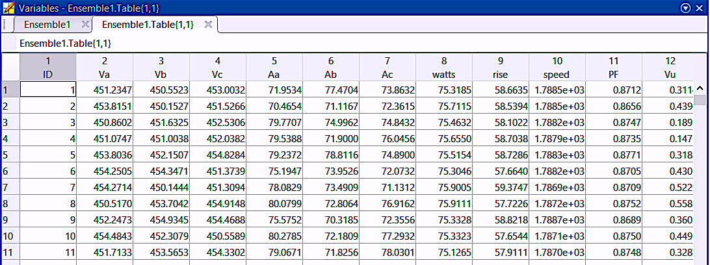
Task: Select the Ab column header
Action: [x=331, y=68]
